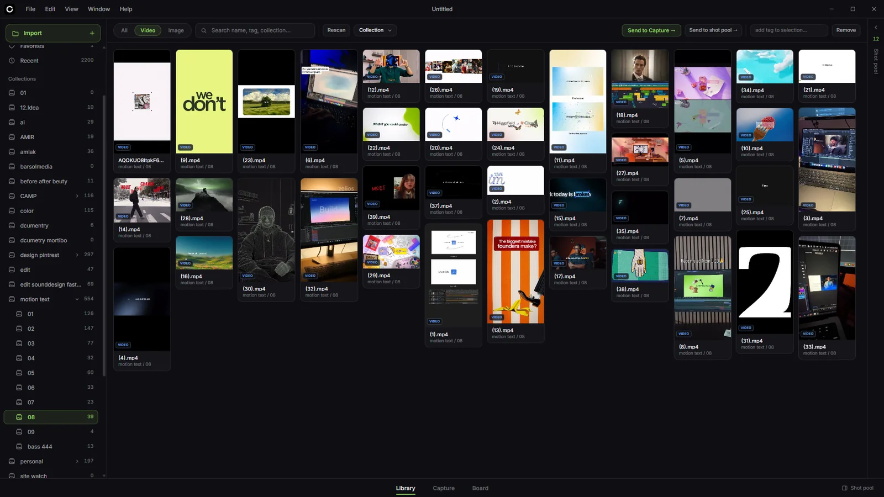Select the All filter toggle
This screenshot has height=497, width=884.
coord(124,30)
